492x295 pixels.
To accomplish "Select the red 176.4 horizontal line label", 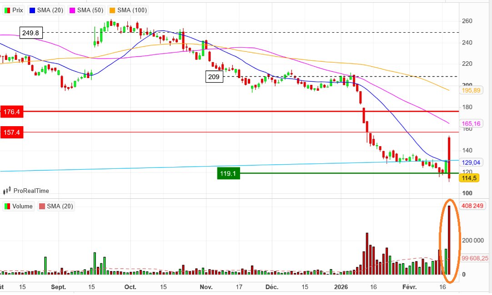I will (x=12, y=112).
